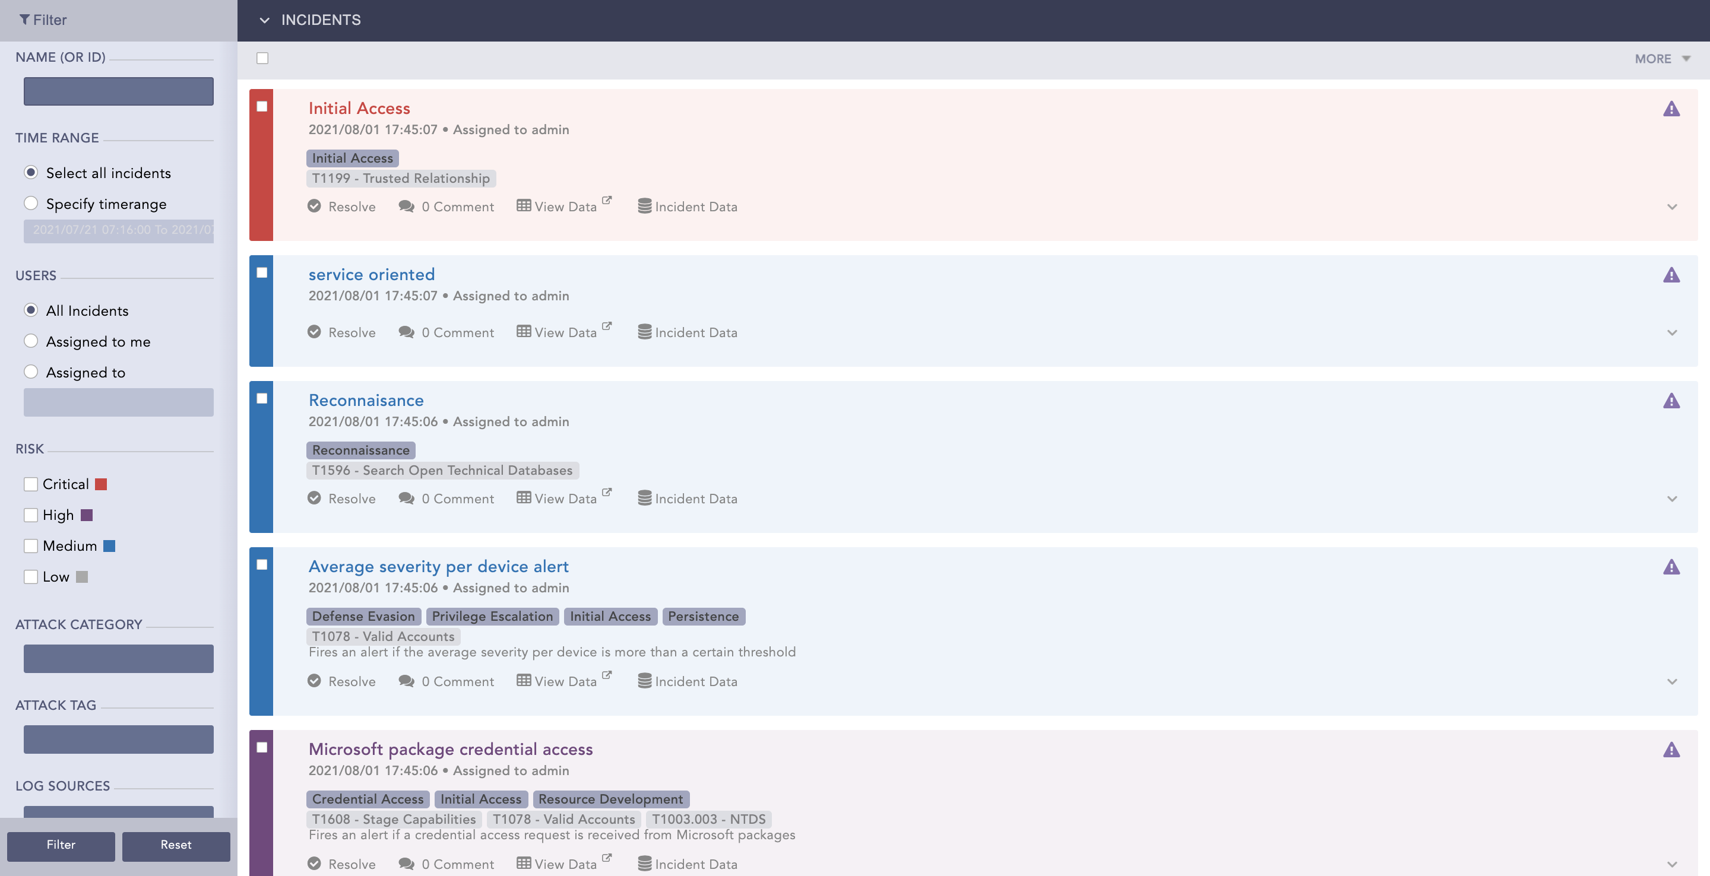Expand details of the service oriented incident

pos(1672,333)
